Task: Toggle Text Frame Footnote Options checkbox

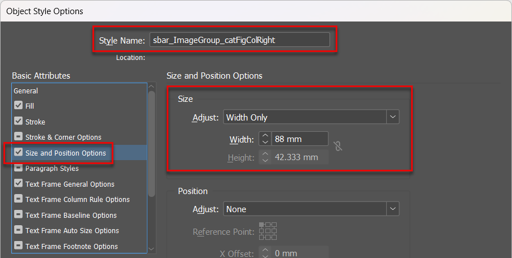Action: point(18,246)
